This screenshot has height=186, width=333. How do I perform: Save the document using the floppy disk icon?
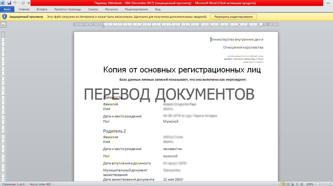coord(9,3)
